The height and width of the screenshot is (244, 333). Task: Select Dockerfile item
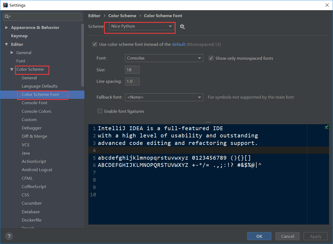[32, 220]
